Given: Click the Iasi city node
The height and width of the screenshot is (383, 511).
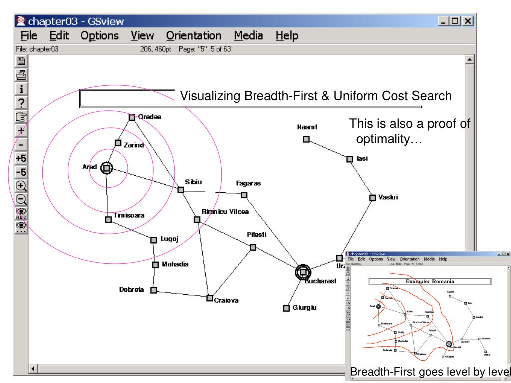Looking at the screenshot, I should (350, 159).
